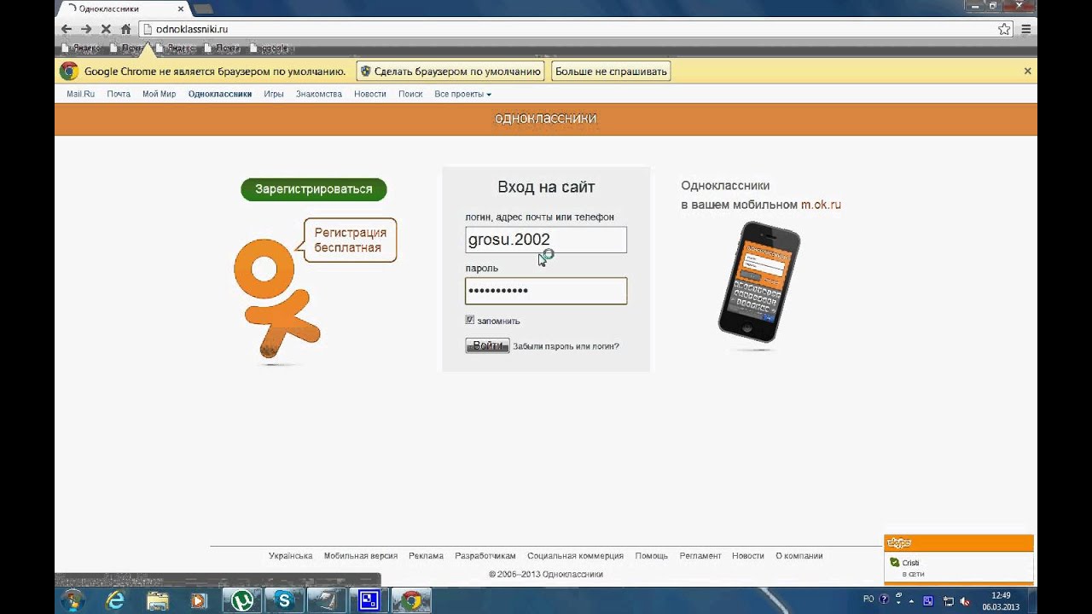
Task: Open the blue square app in taskbar
Action: [369, 600]
